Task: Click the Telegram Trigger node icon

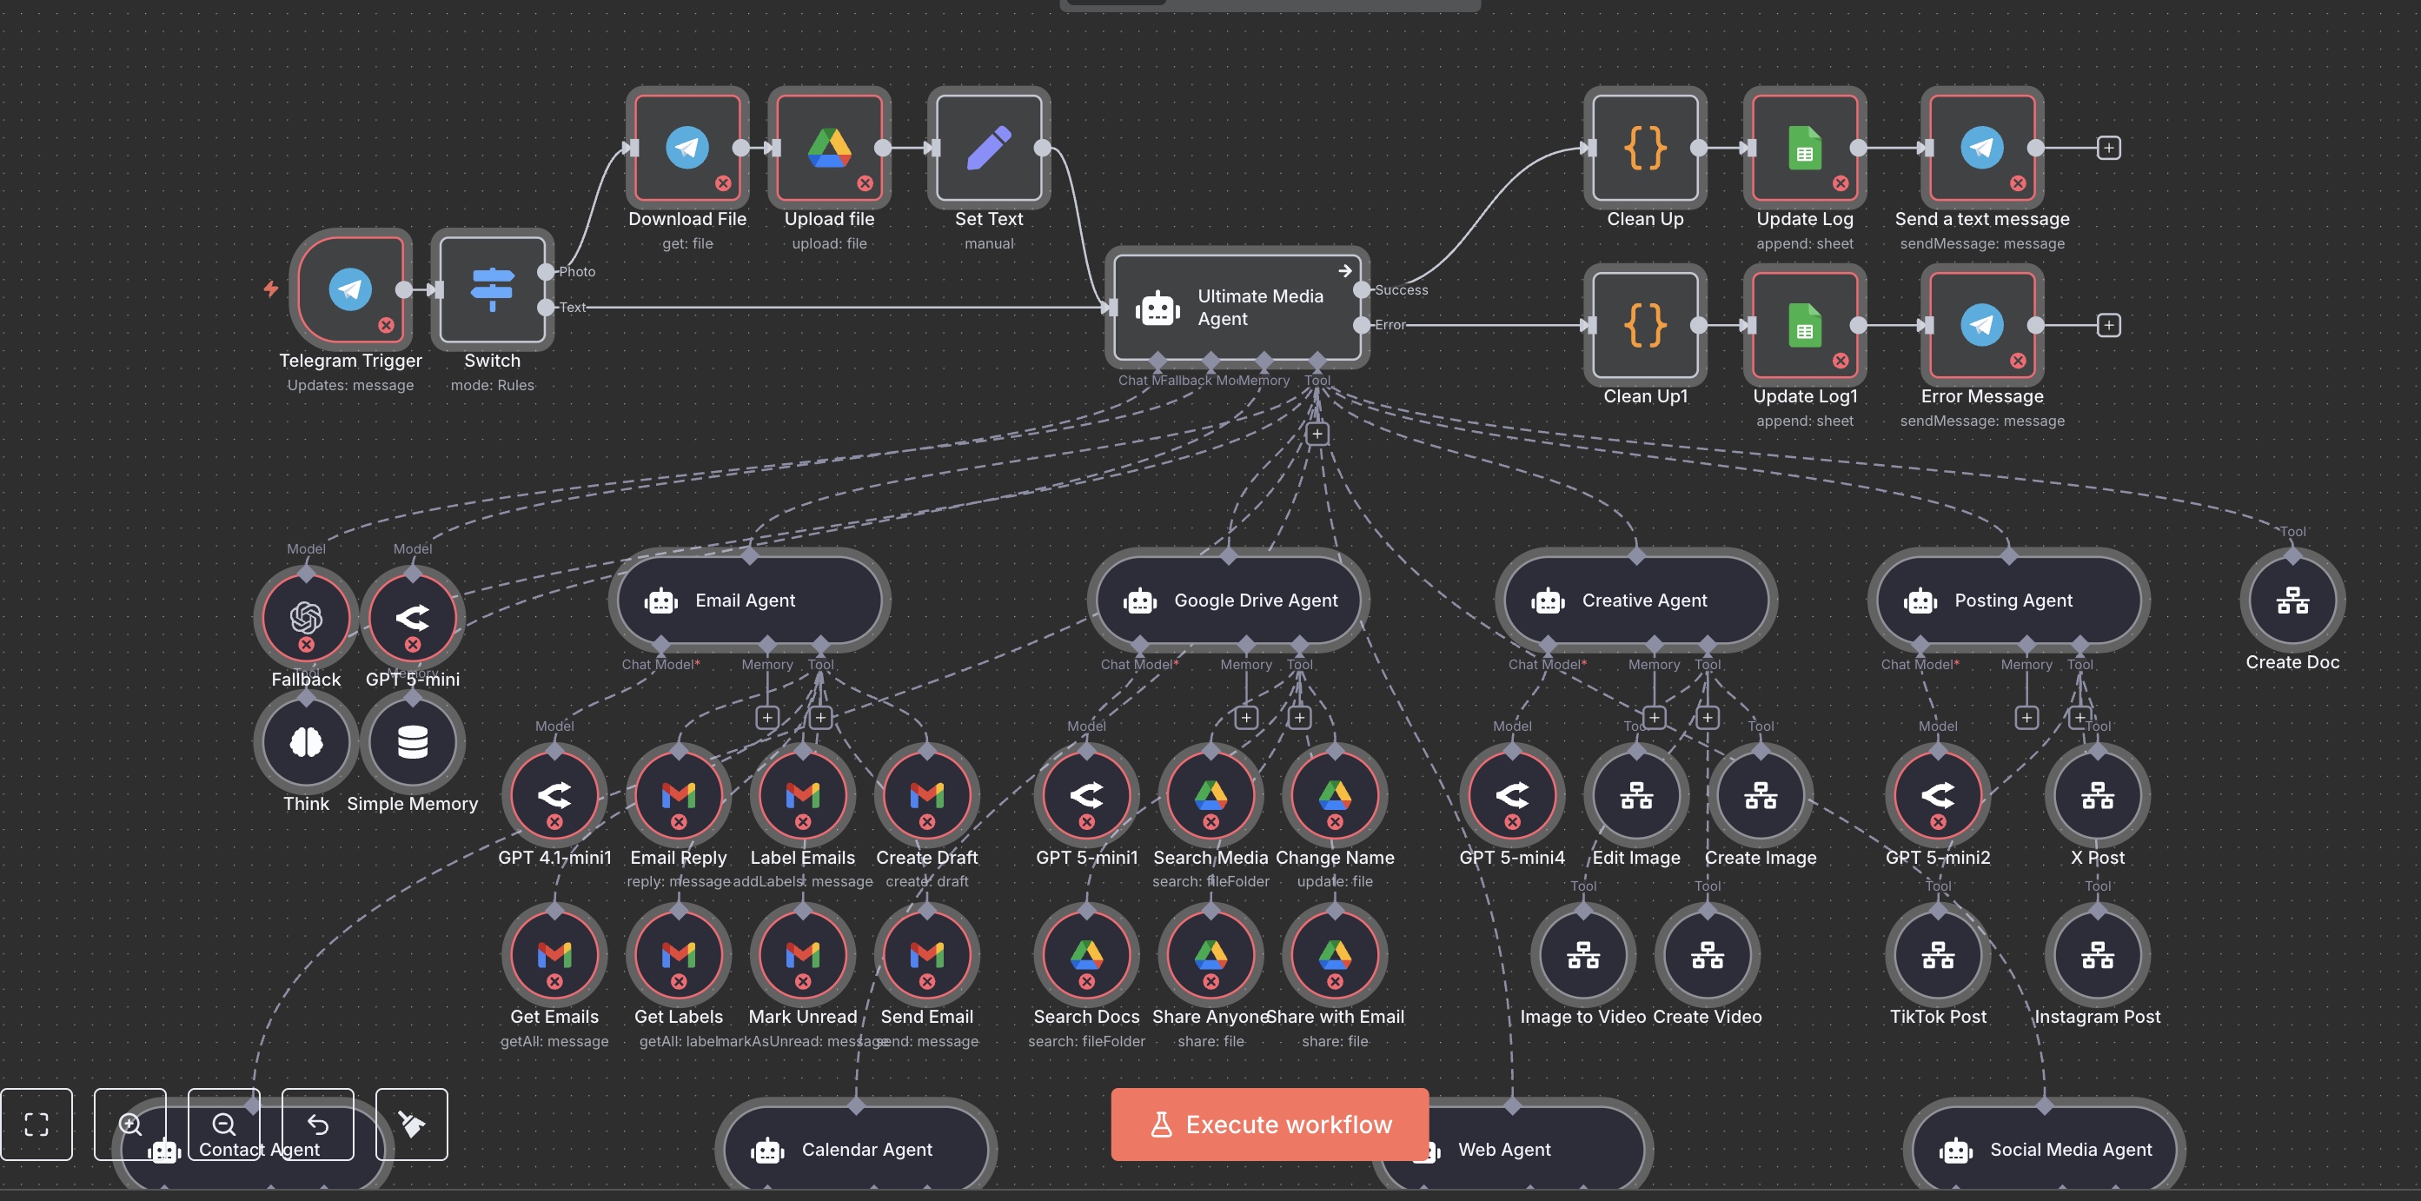Action: coord(349,289)
